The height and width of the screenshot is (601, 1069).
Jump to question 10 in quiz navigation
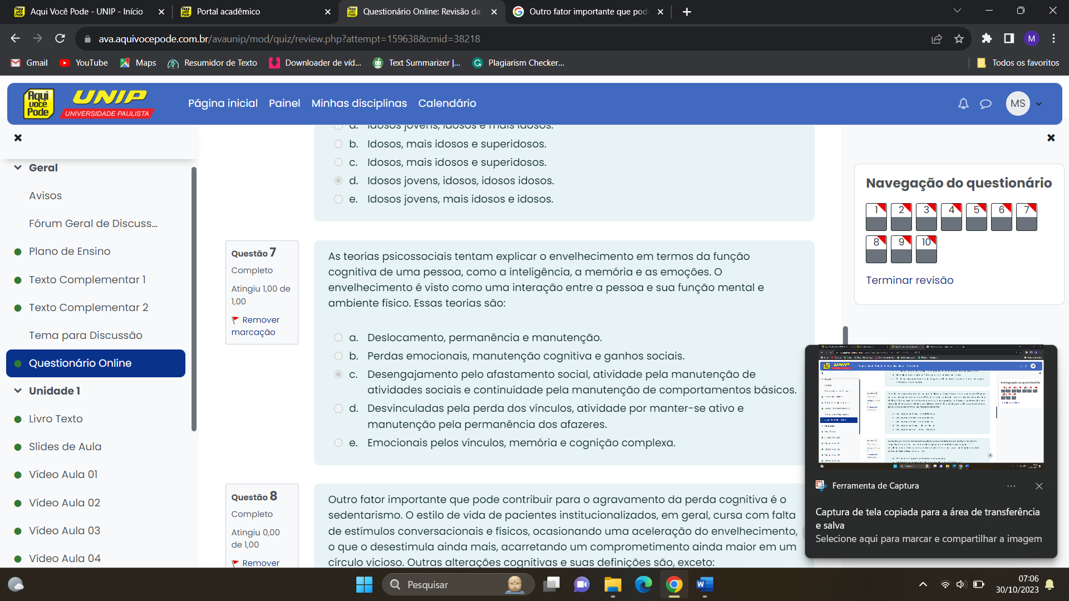[x=926, y=248]
